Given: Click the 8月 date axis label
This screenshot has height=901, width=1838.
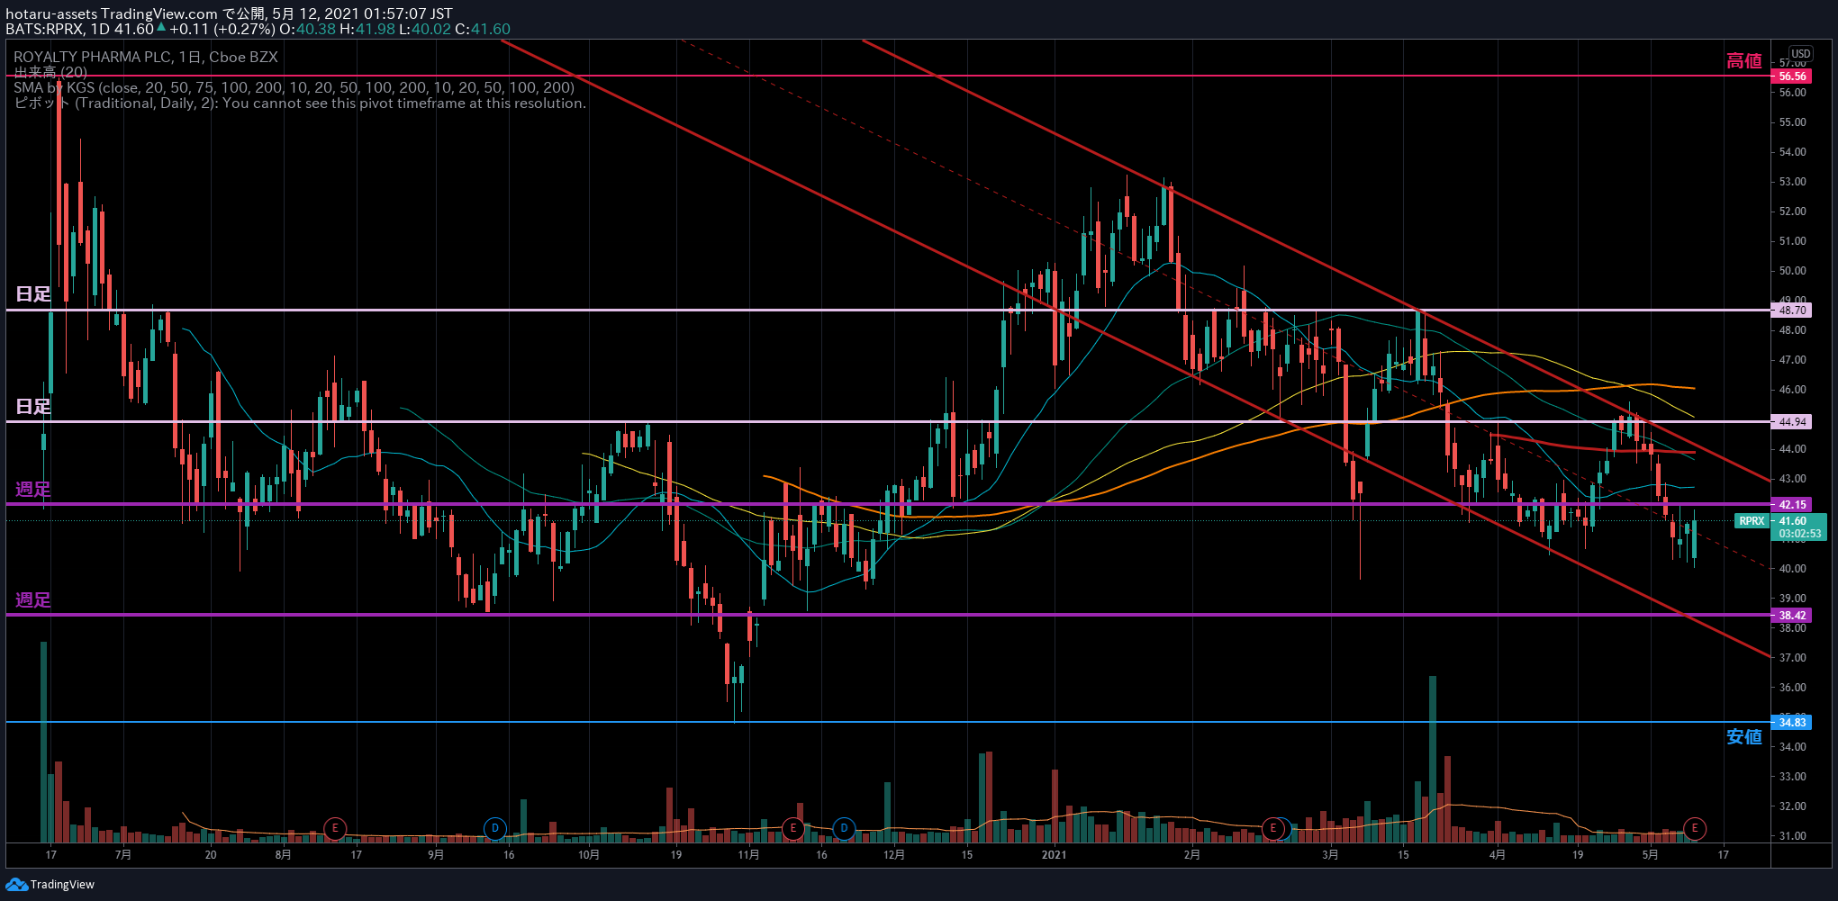Looking at the screenshot, I should (x=283, y=854).
